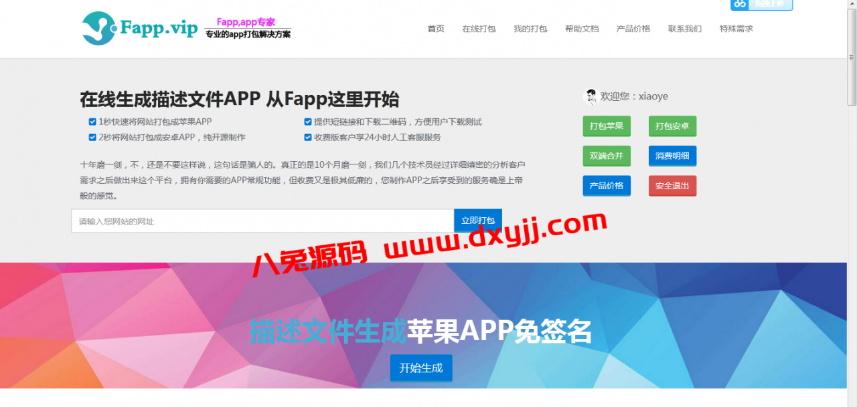Open the 在线打包 menu item

click(x=479, y=29)
